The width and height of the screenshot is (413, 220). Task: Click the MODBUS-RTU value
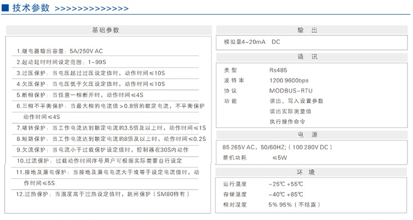(x=291, y=91)
